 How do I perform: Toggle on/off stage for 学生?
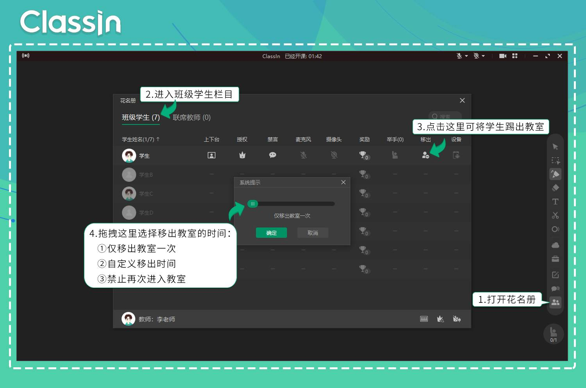tap(211, 156)
